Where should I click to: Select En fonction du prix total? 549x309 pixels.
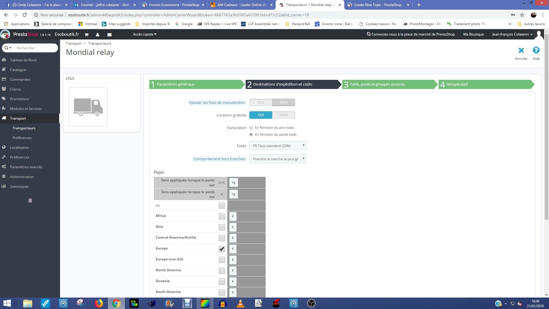[251, 128]
